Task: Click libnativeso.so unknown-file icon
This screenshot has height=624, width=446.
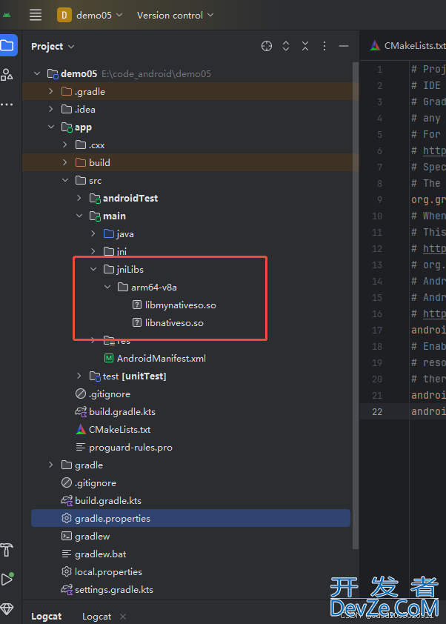Action: click(137, 322)
